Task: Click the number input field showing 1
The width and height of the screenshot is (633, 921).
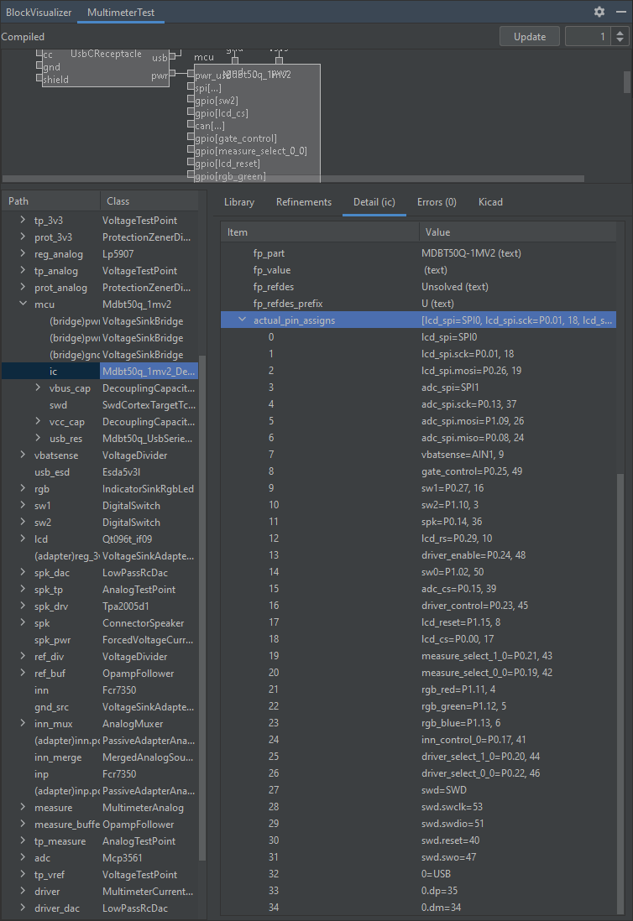Action: tap(588, 37)
